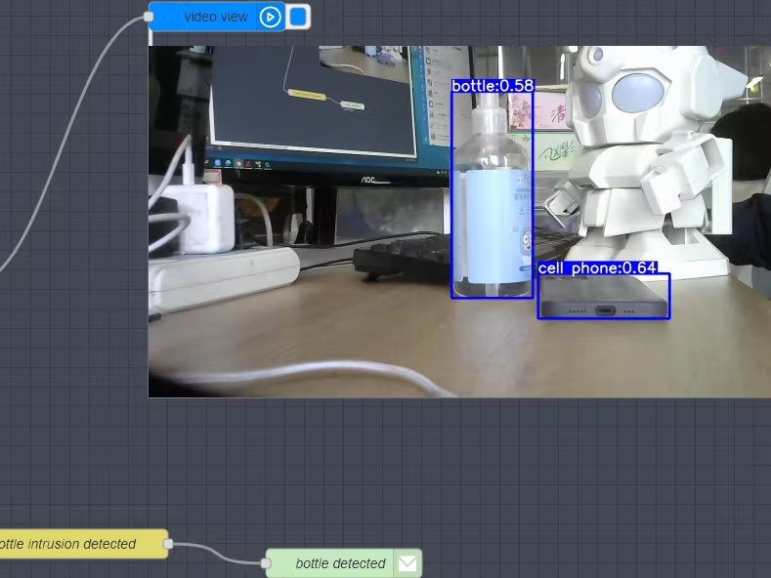Click the envelope icon on bottle detected node
This screenshot has width=771, height=578.
pos(407,563)
